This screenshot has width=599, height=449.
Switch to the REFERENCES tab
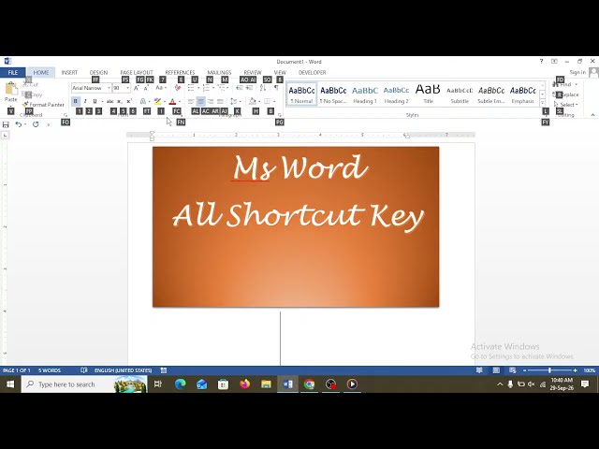click(180, 73)
